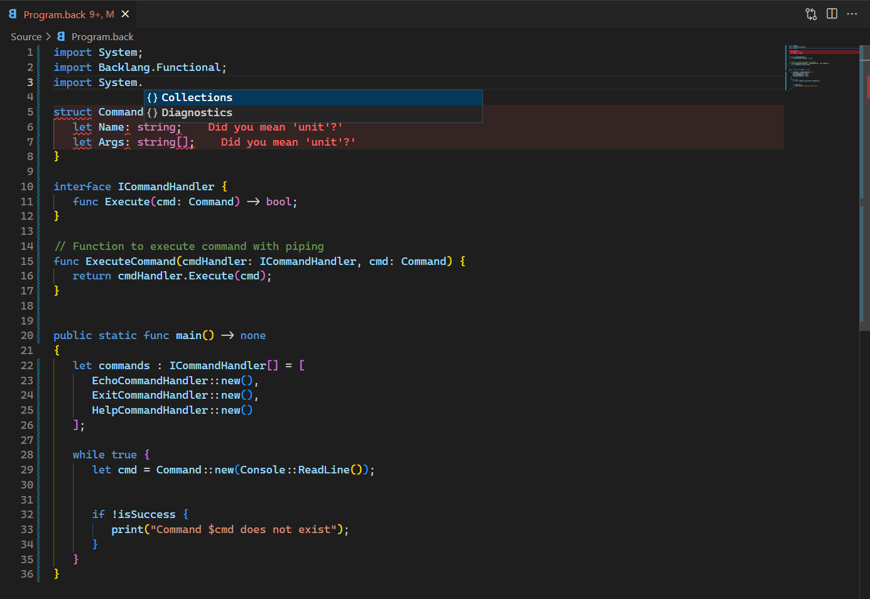870x599 pixels.
Task: Close the Program.back editor tab
Action: [126, 14]
